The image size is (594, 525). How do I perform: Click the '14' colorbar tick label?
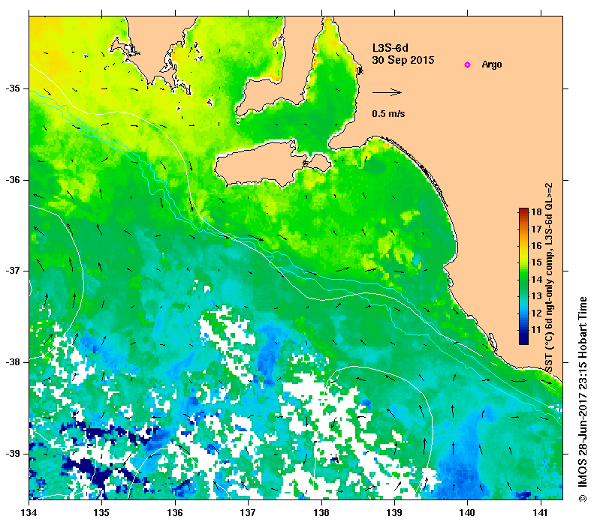[536, 280]
